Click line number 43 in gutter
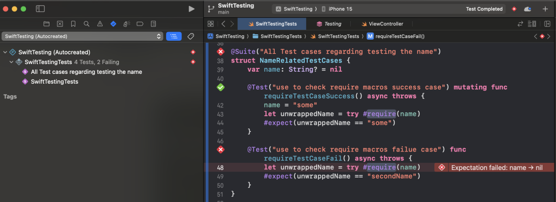Viewport: 556px width, 202px height. [220, 114]
